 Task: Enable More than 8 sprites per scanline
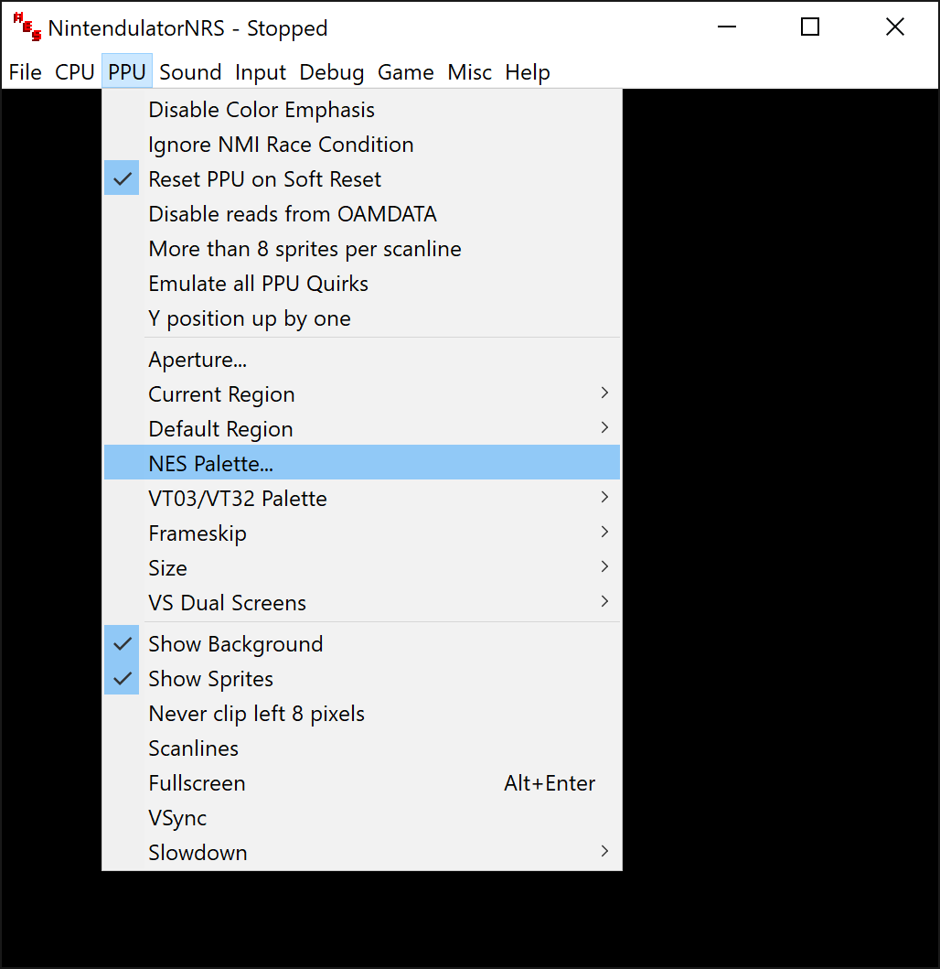362,249
